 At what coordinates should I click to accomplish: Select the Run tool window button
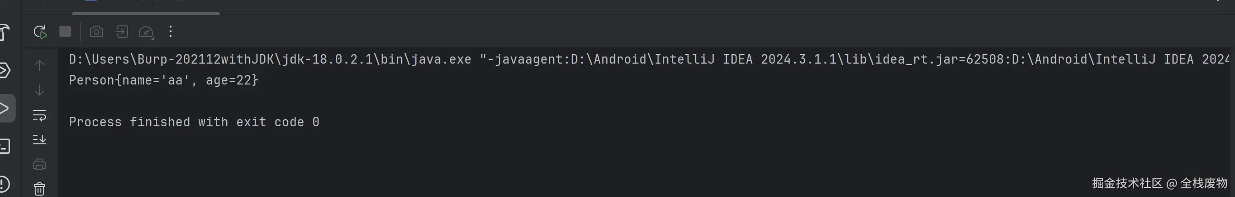click(6, 108)
